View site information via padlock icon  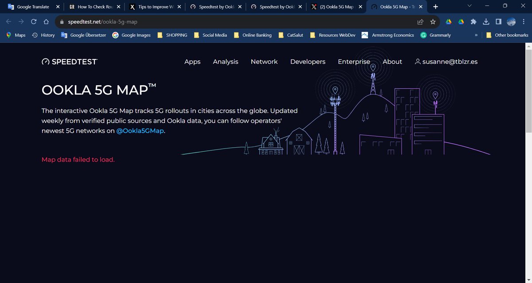(x=63, y=22)
